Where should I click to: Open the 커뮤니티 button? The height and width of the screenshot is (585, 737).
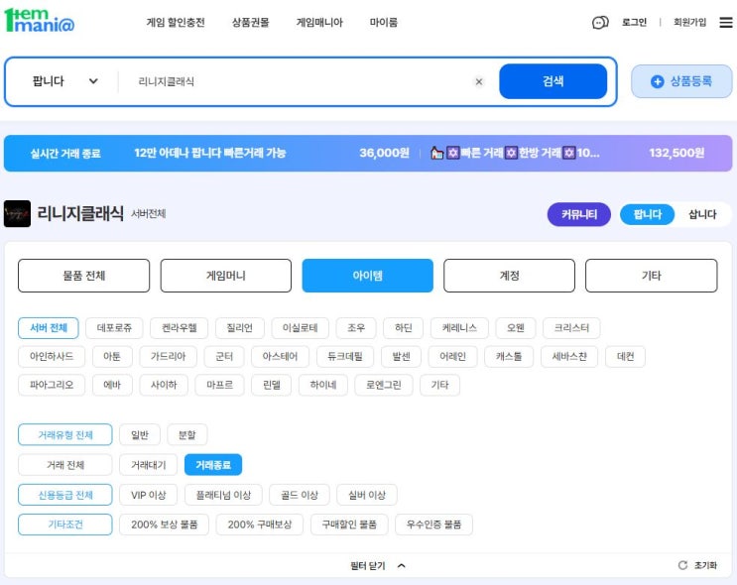click(x=579, y=215)
